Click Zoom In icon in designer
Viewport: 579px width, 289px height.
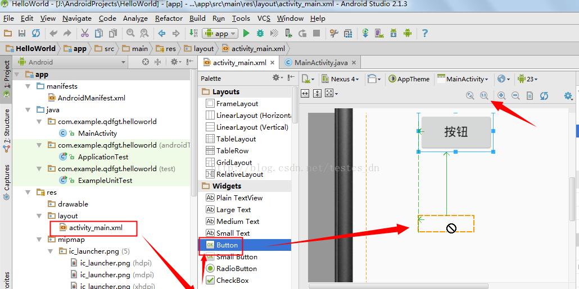point(501,96)
